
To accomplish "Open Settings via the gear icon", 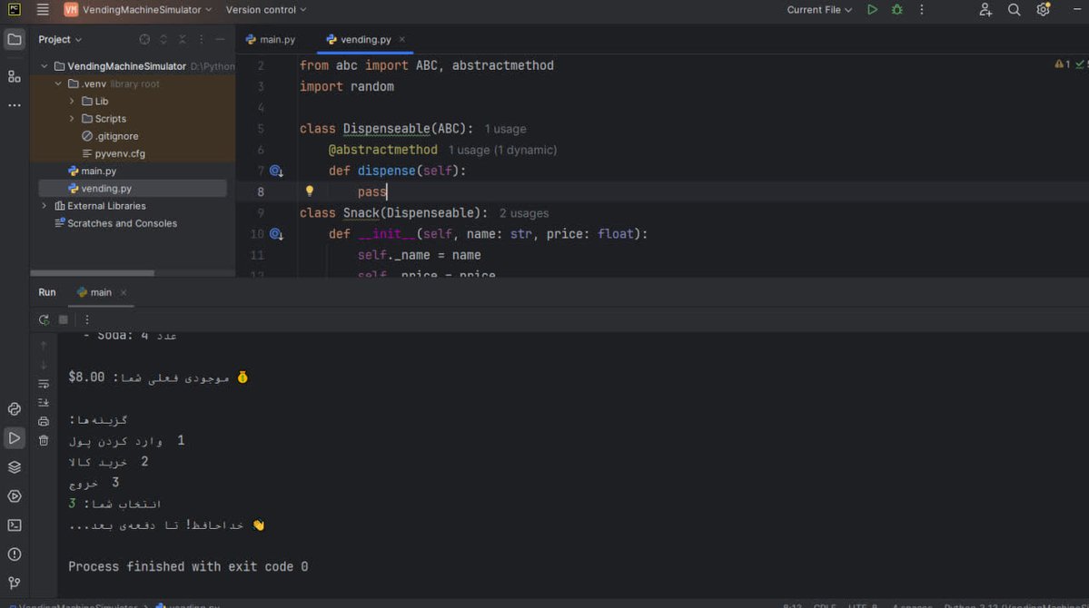I will pos(1041,9).
